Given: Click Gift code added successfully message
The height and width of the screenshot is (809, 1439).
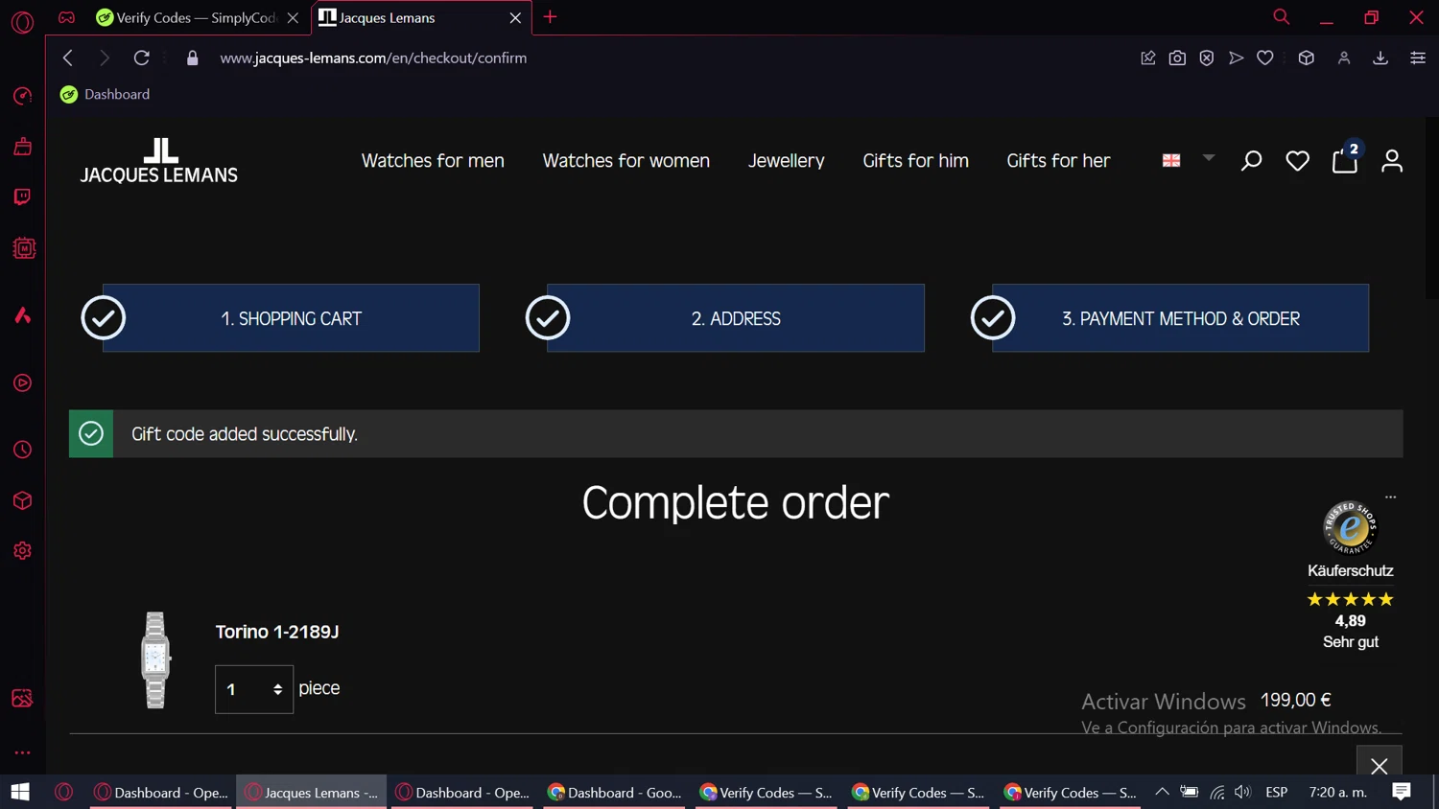Looking at the screenshot, I should [245, 434].
